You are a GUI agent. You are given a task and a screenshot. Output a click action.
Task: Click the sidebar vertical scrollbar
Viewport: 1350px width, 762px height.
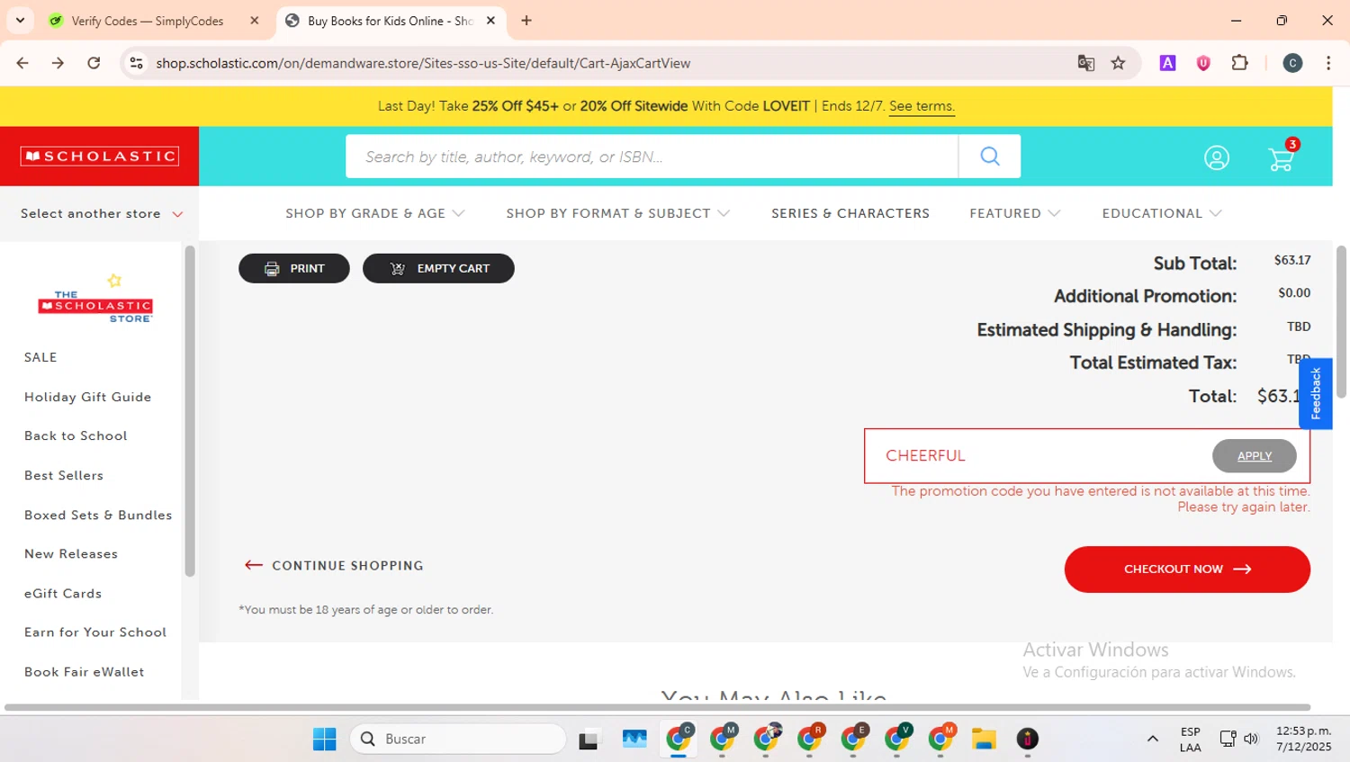tap(190, 411)
